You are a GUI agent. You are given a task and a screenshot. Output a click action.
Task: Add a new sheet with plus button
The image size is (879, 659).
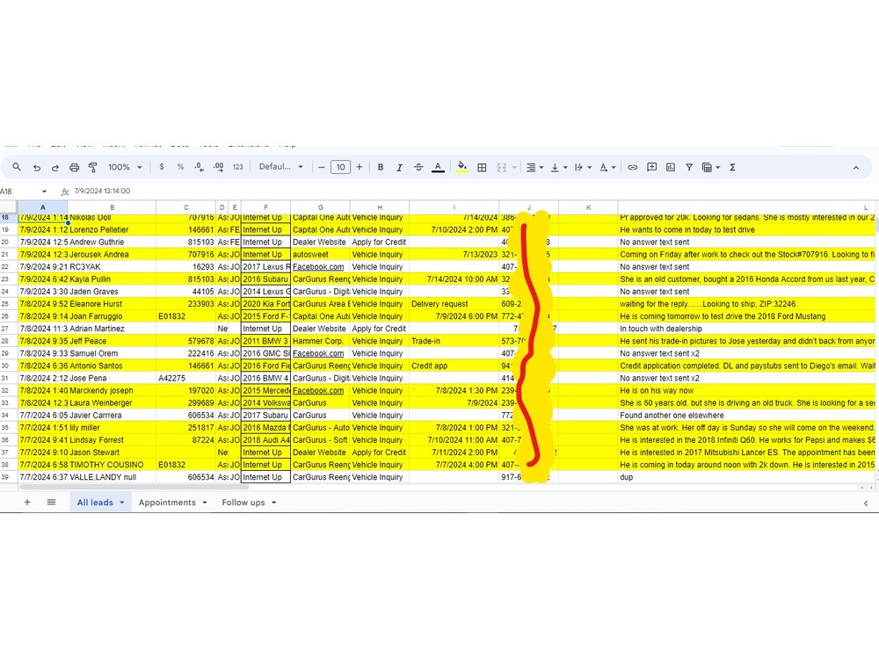tap(27, 502)
